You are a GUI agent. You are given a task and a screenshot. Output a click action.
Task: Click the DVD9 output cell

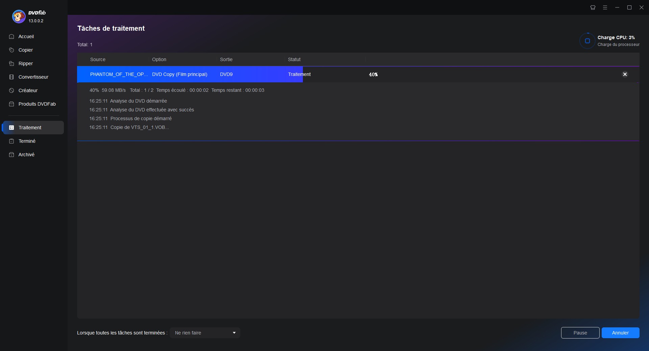pos(226,74)
